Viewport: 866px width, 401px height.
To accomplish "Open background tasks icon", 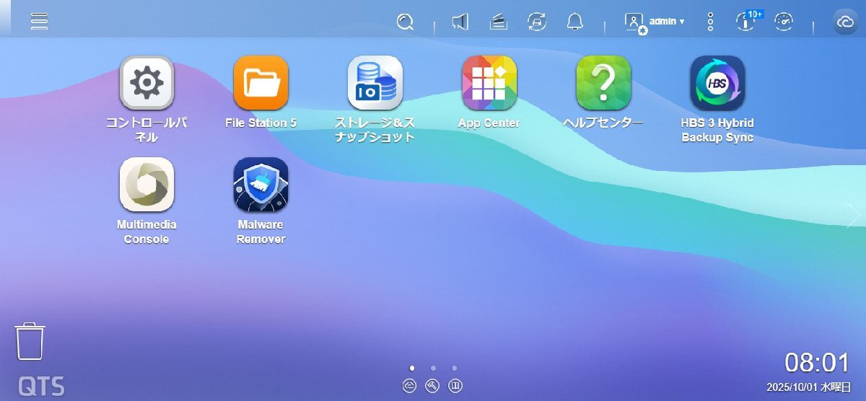I will coord(498,22).
